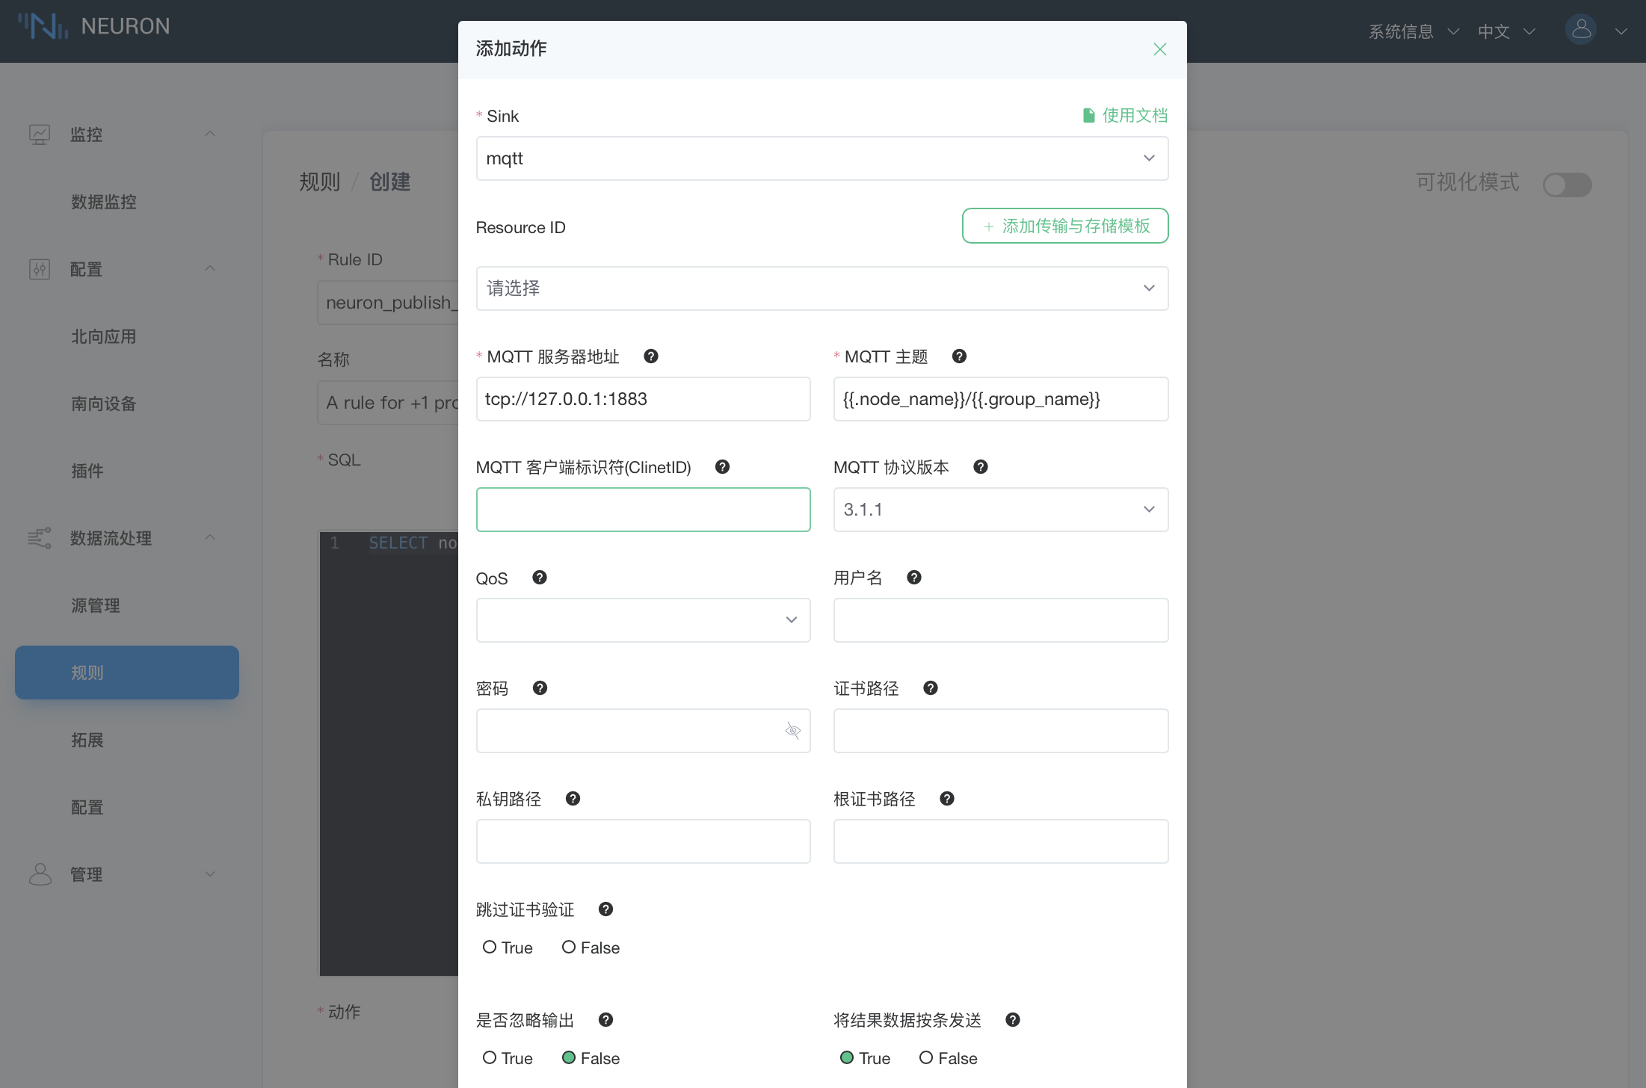
Task: Click the 用户名 input field
Action: coord(1000,620)
